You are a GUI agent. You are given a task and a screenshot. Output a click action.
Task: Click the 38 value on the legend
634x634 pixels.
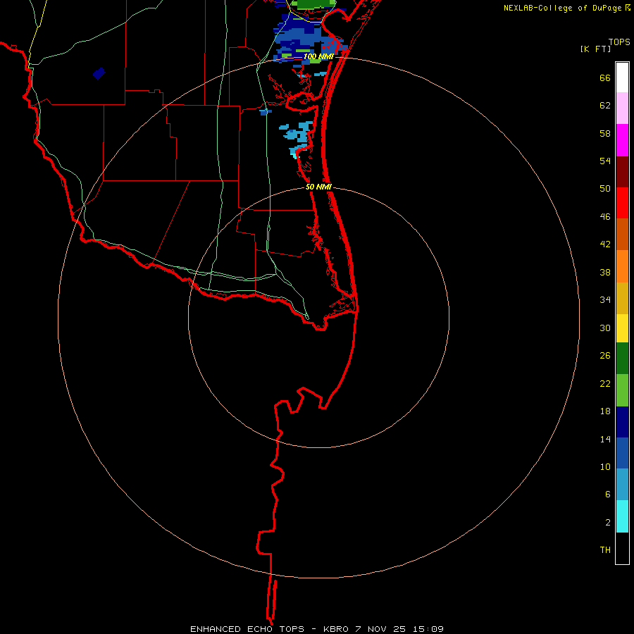point(605,273)
